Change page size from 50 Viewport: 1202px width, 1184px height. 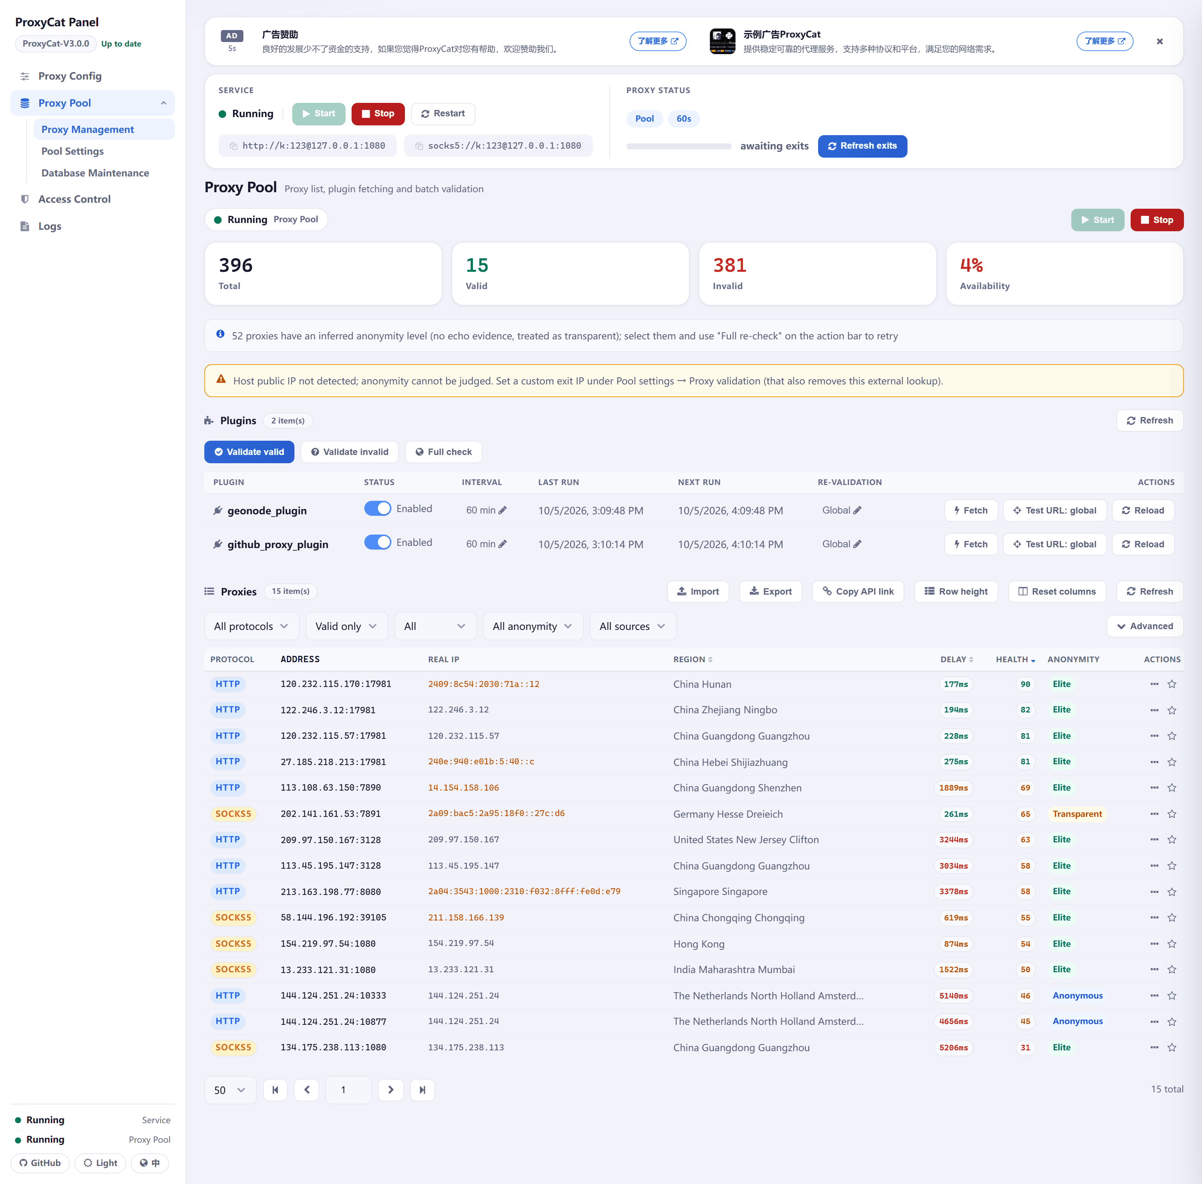(x=230, y=1090)
